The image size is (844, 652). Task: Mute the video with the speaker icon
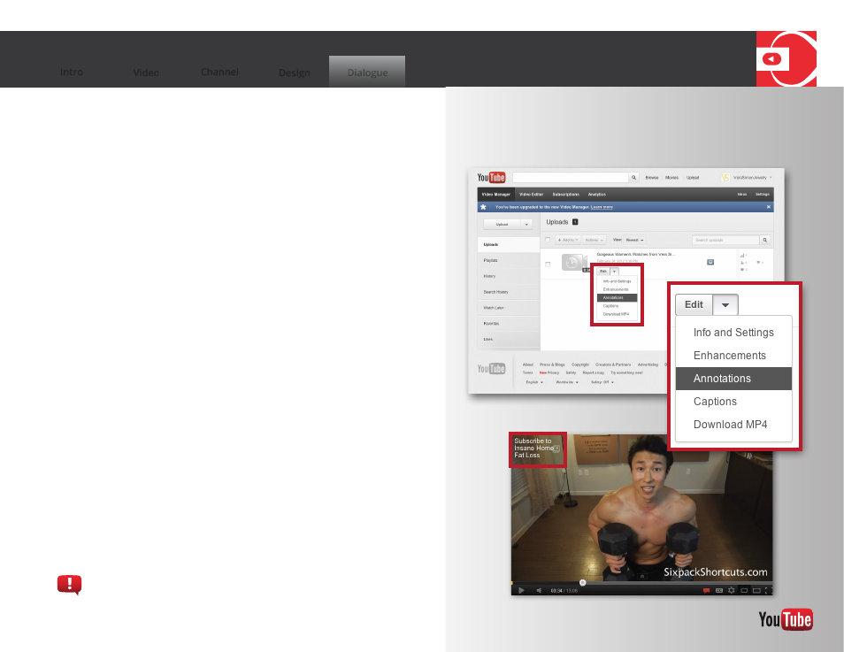[x=538, y=591]
